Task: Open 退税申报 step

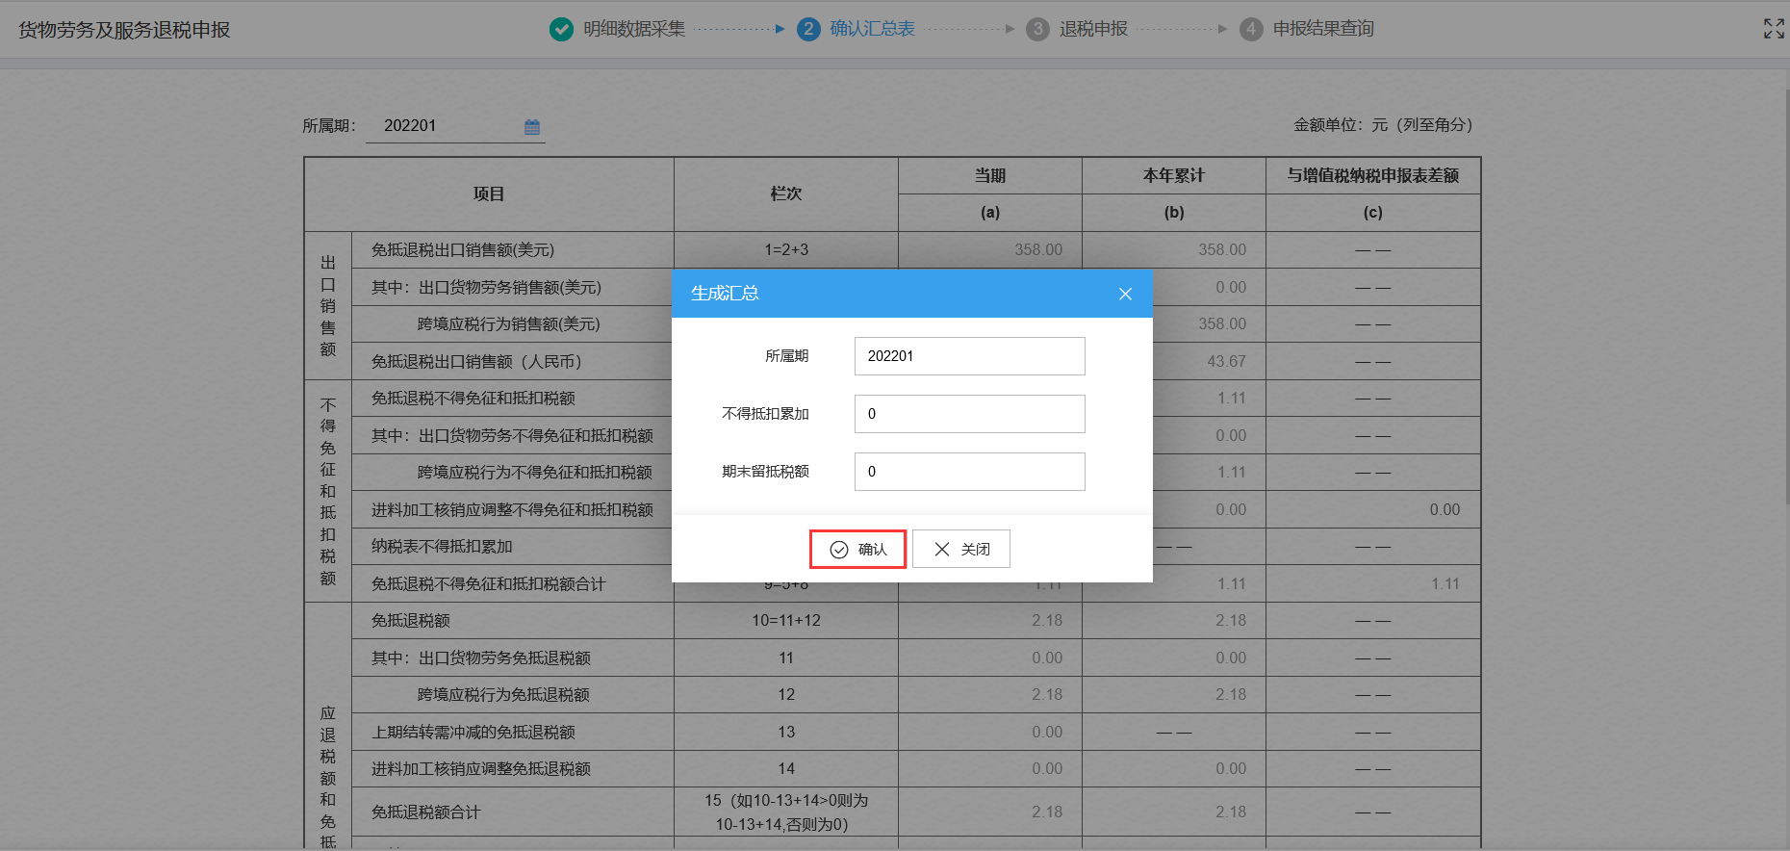Action: point(1093,29)
